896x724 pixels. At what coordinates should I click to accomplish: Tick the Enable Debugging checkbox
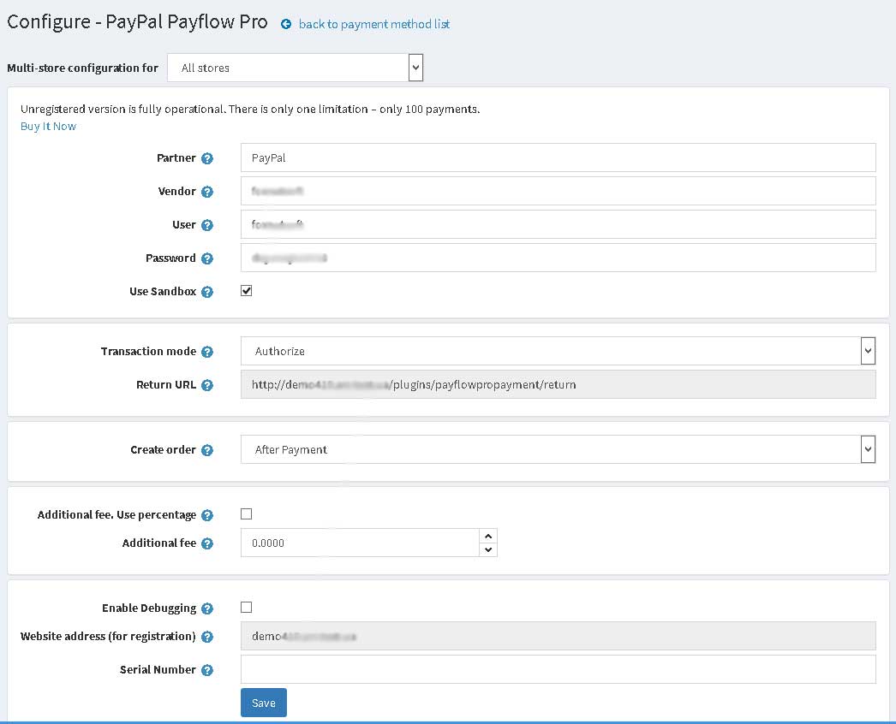coord(247,607)
